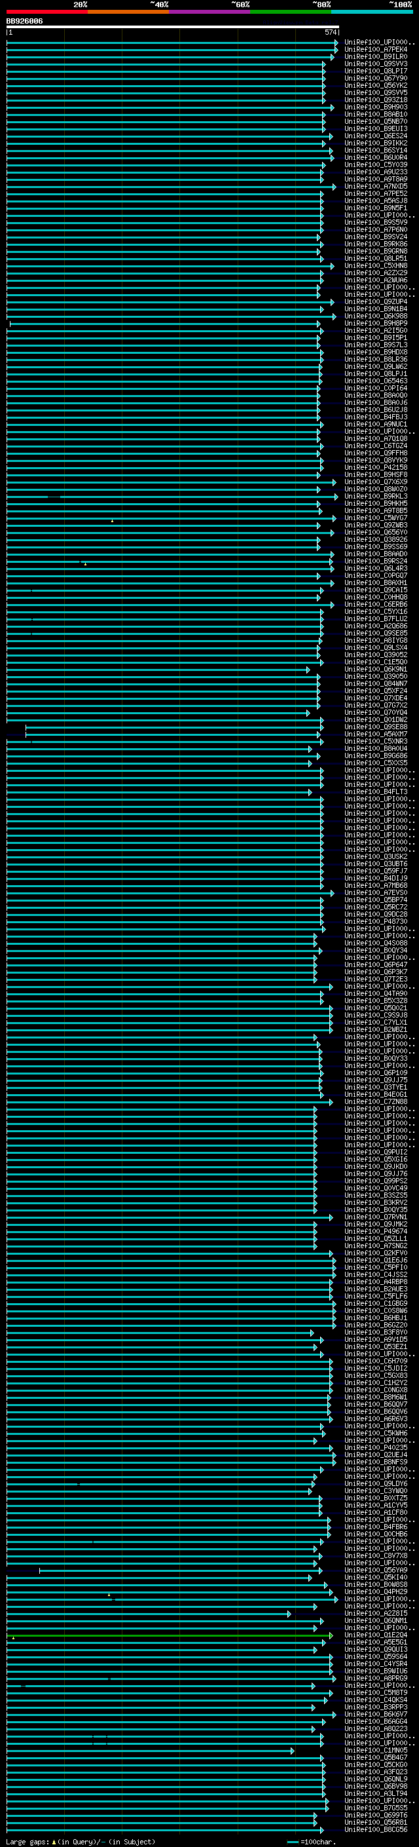This screenshot has width=419, height=1847.
Task: Select the UniRef100_B7G5S5 label
Action: tap(375, 1808)
